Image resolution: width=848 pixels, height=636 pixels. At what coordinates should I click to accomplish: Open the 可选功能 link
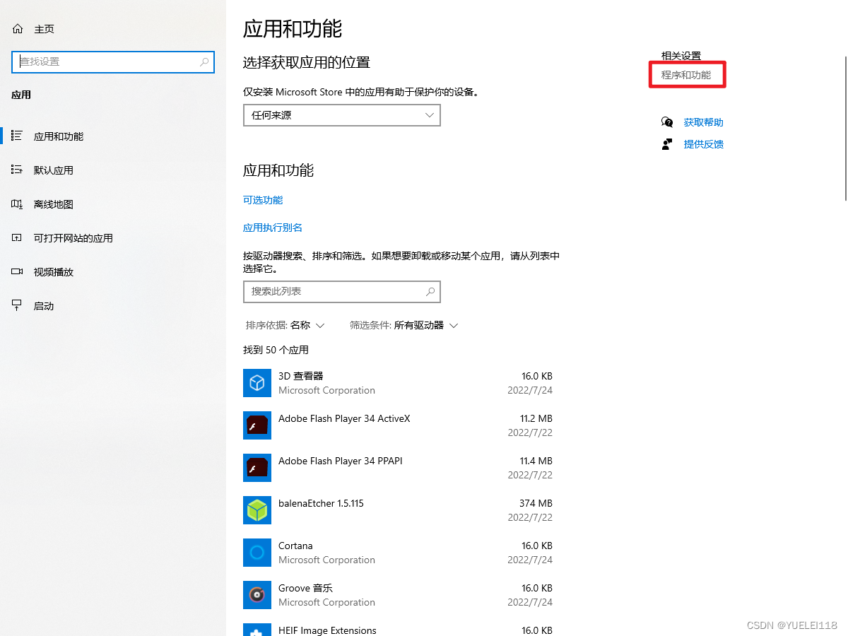(x=263, y=200)
